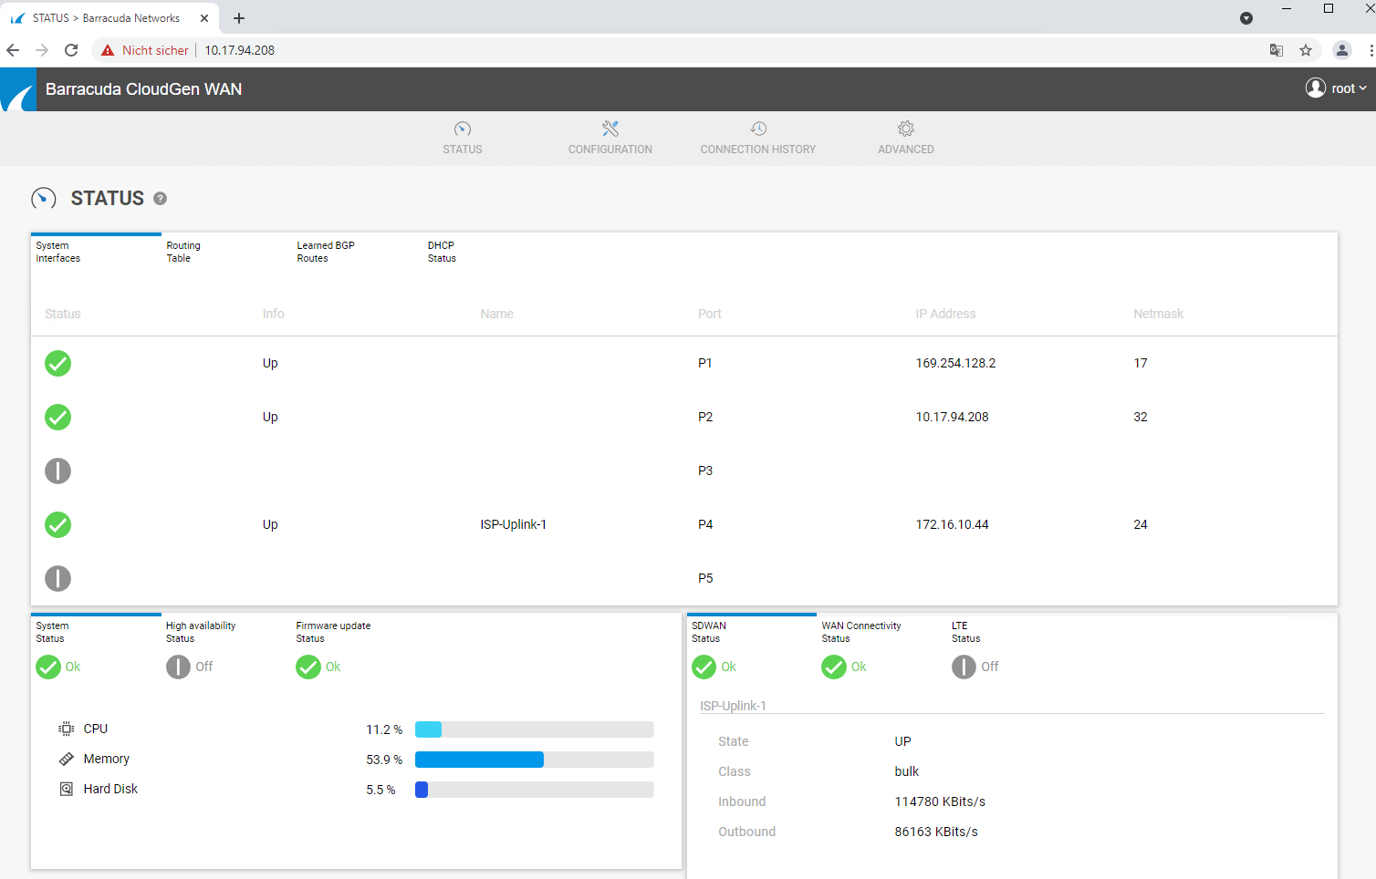Reload the page

click(x=71, y=50)
